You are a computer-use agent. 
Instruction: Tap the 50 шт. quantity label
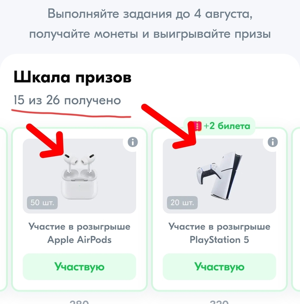click(x=42, y=203)
